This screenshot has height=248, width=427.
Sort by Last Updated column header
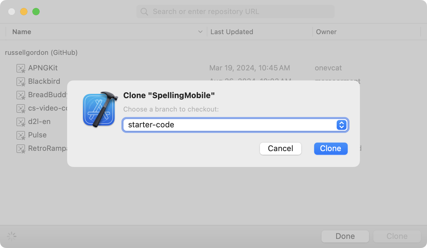pos(232,32)
